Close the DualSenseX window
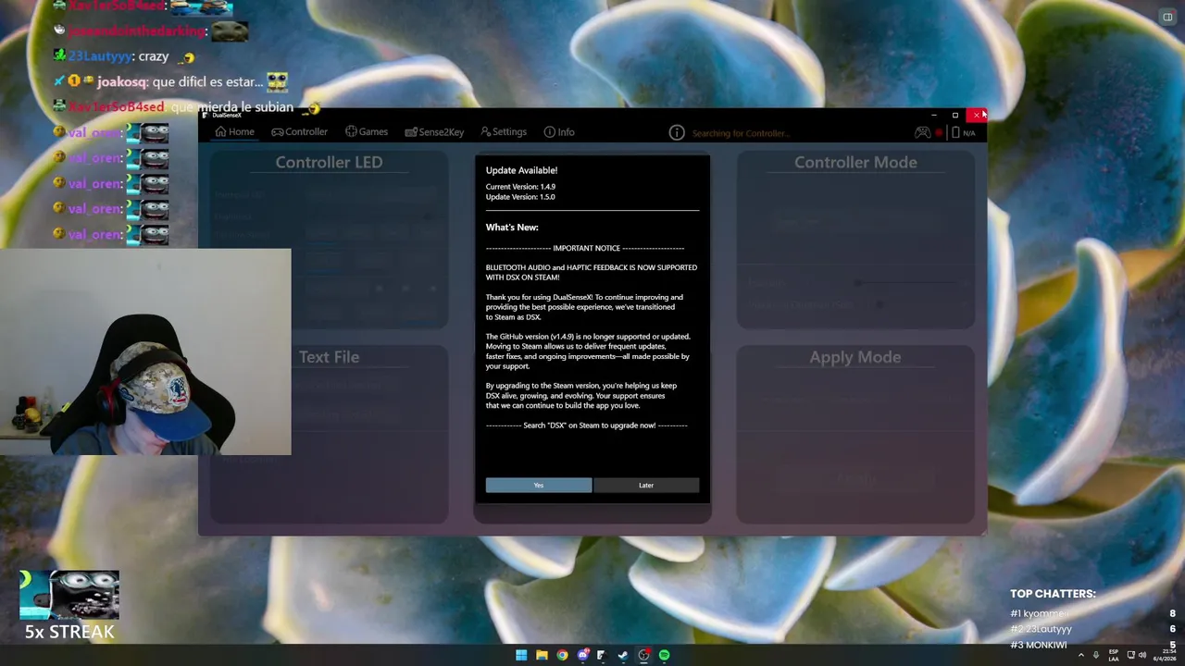This screenshot has height=666, width=1185. (976, 115)
